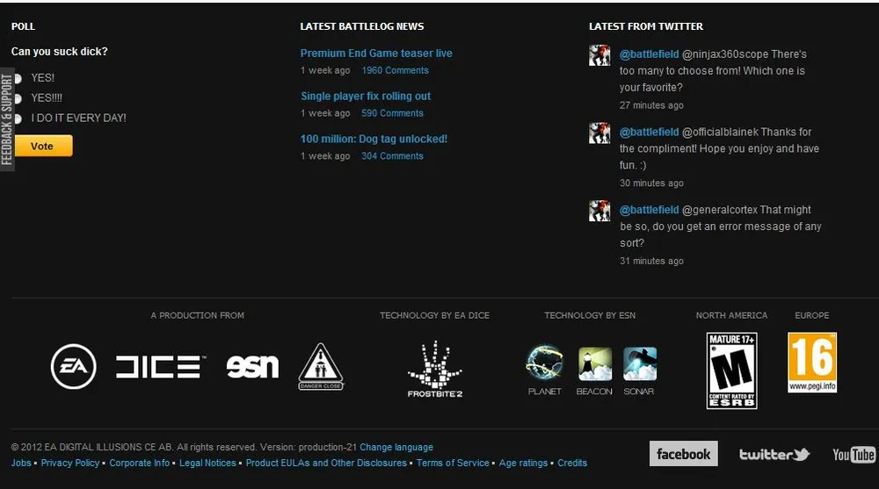Click the ESN logo
Image resolution: width=879 pixels, height=489 pixels.
pyautogui.click(x=252, y=366)
